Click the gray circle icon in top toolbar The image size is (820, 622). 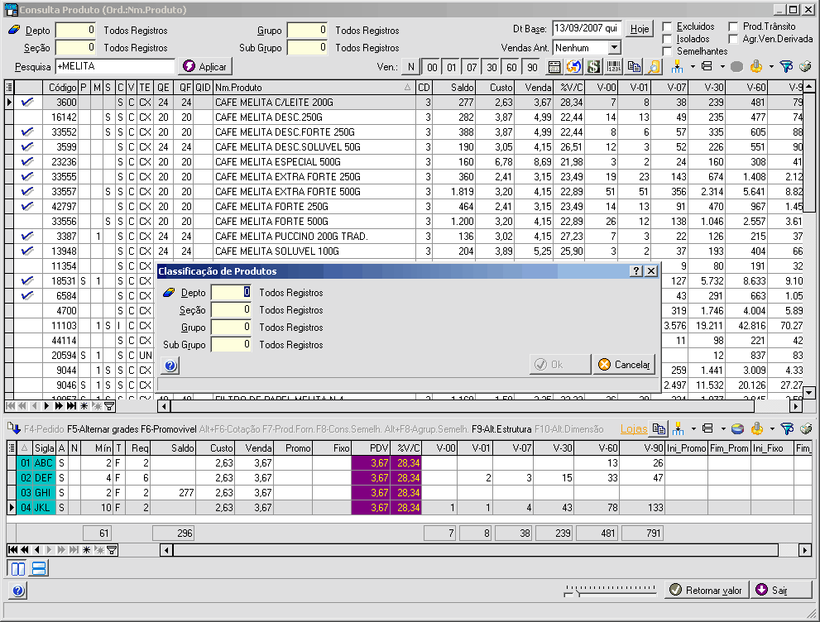click(x=736, y=66)
